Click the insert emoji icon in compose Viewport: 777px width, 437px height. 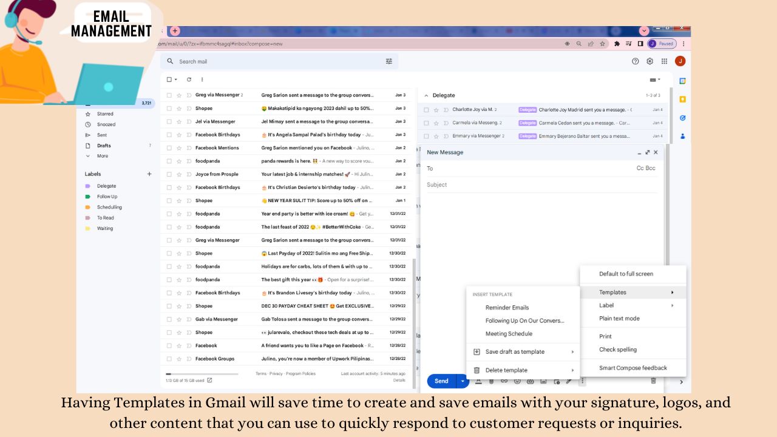point(517,381)
